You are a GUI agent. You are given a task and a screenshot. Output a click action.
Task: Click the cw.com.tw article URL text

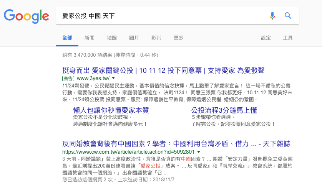[x=128, y=152]
